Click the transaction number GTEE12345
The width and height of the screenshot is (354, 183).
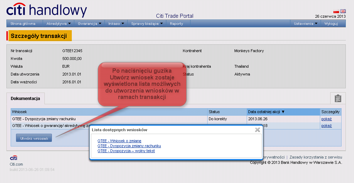tap(72, 51)
